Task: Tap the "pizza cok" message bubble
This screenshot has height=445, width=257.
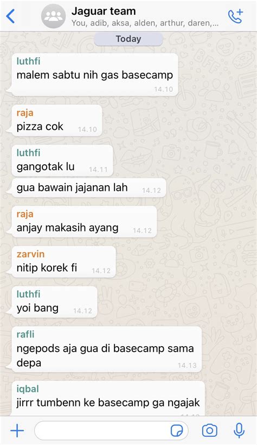Action: click(x=57, y=120)
